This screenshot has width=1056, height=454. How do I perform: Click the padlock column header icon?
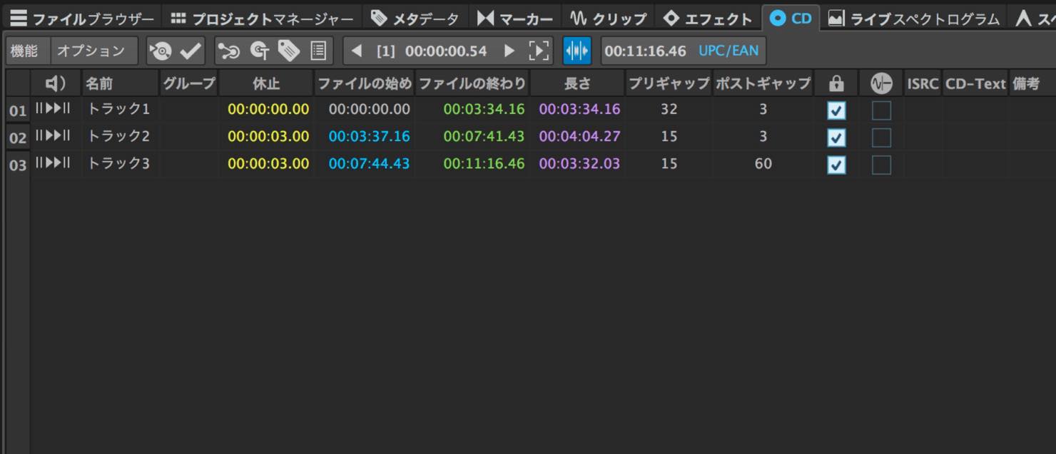(836, 83)
